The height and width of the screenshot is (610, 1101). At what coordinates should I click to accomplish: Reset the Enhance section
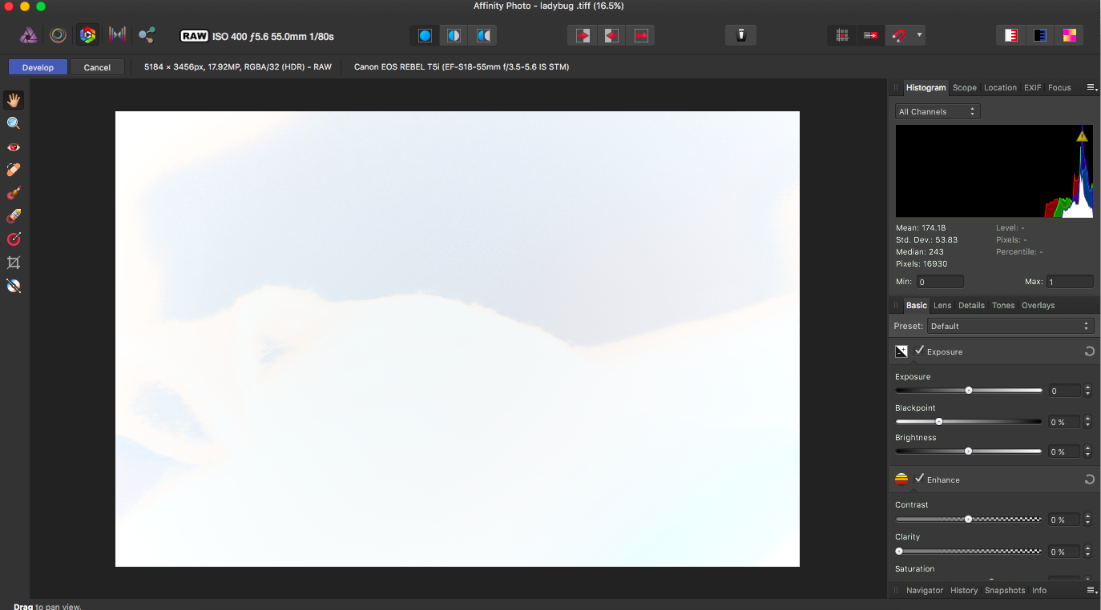point(1089,480)
